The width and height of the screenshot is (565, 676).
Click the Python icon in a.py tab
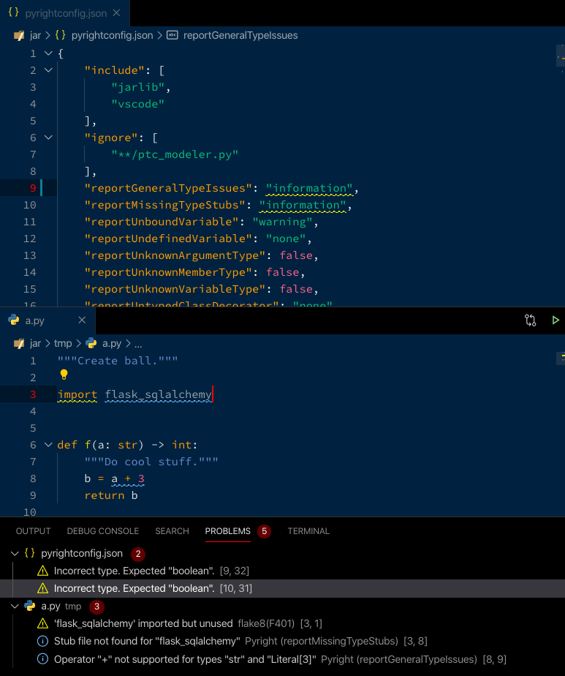pos(14,320)
